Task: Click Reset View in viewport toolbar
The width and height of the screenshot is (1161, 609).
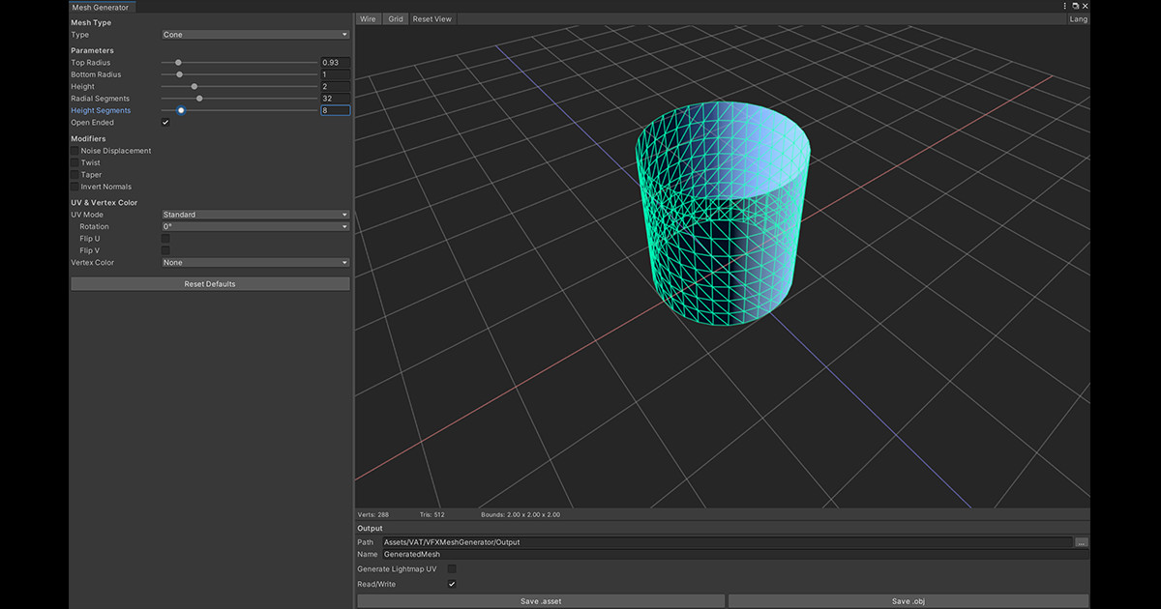Action: coord(432,19)
